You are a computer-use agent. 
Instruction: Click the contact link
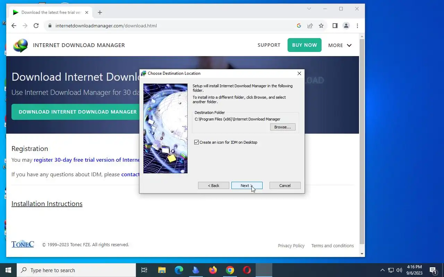(x=130, y=175)
